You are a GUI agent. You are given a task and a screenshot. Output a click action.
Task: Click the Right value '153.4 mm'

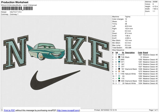coord(129,29)
